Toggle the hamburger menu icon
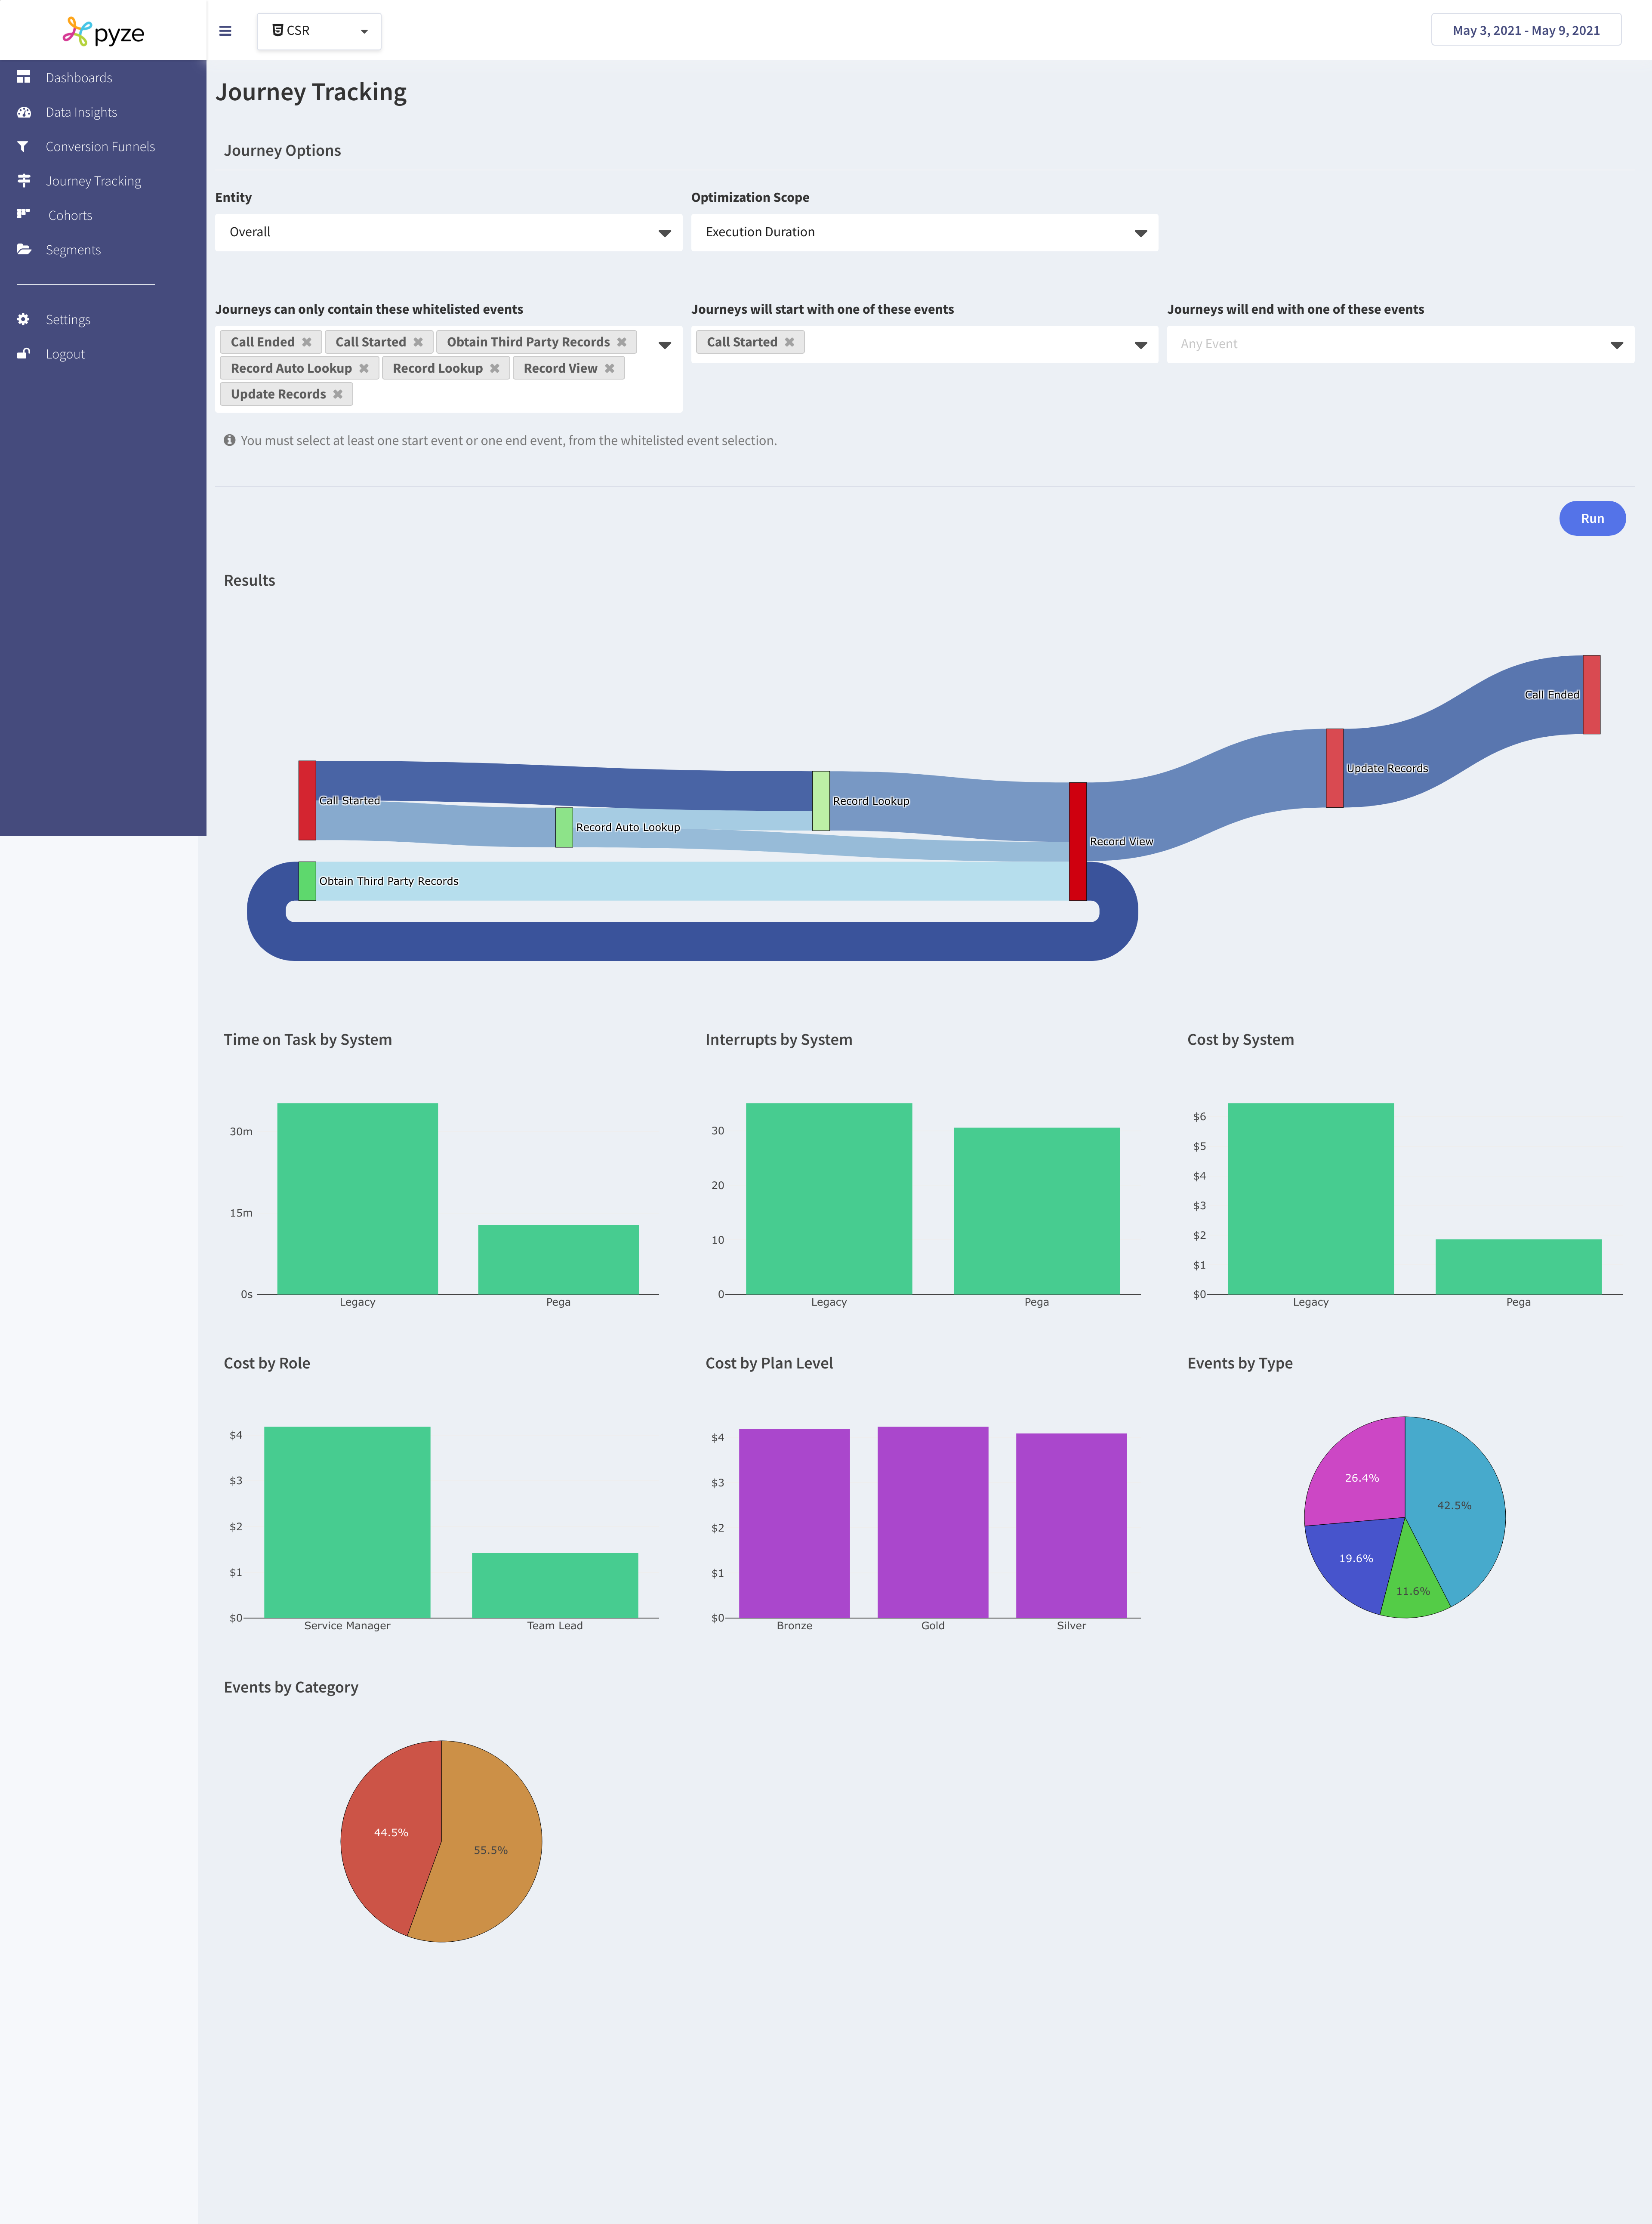1652x2224 pixels. point(225,31)
